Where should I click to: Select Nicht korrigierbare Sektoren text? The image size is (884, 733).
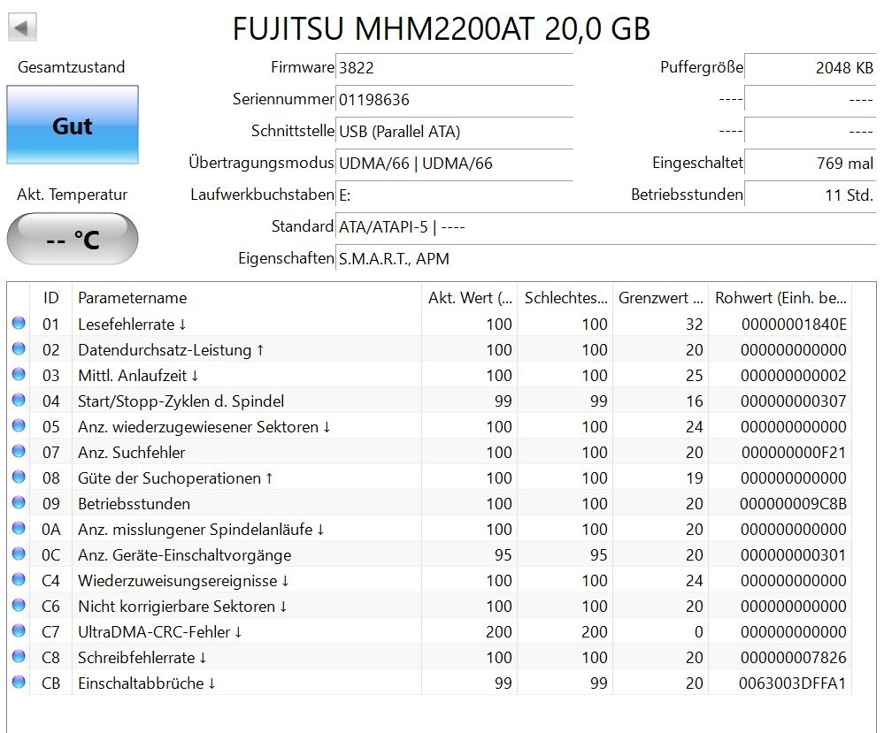coord(182,607)
